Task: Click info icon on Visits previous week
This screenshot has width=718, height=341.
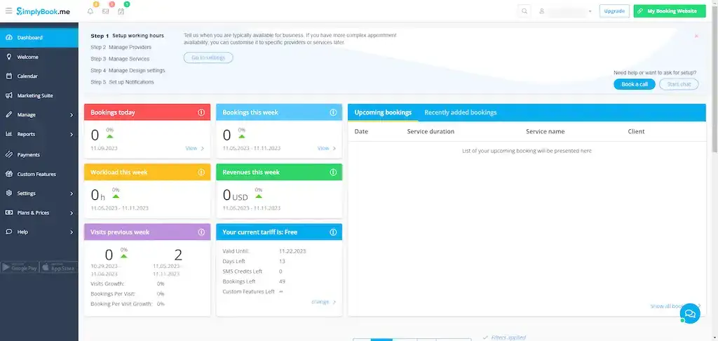Action: (201, 232)
